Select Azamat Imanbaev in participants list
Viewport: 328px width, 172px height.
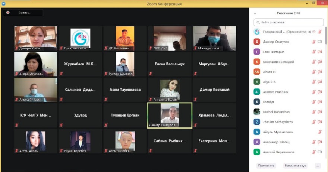(276, 92)
